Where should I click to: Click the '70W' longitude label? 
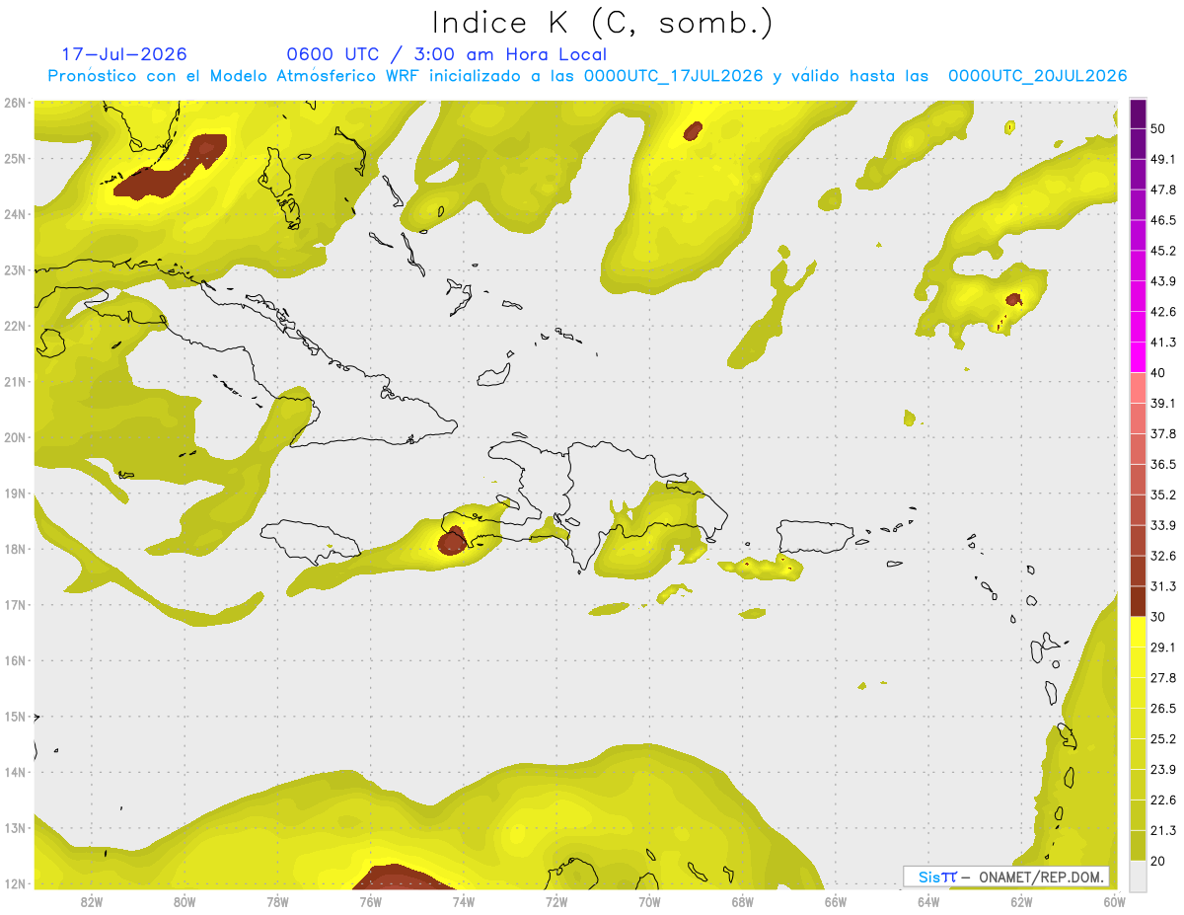[649, 902]
